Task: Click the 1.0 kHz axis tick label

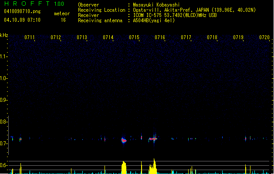Action: pos(3,78)
